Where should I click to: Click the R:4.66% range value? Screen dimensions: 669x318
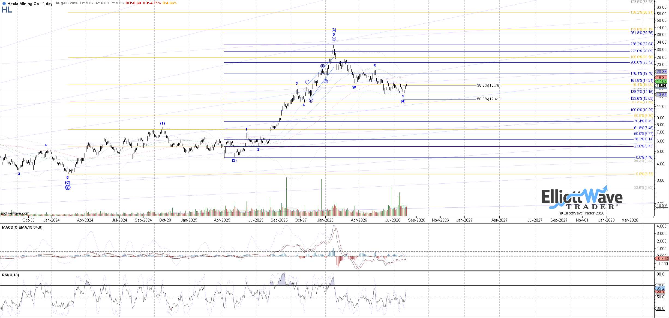point(169,3)
